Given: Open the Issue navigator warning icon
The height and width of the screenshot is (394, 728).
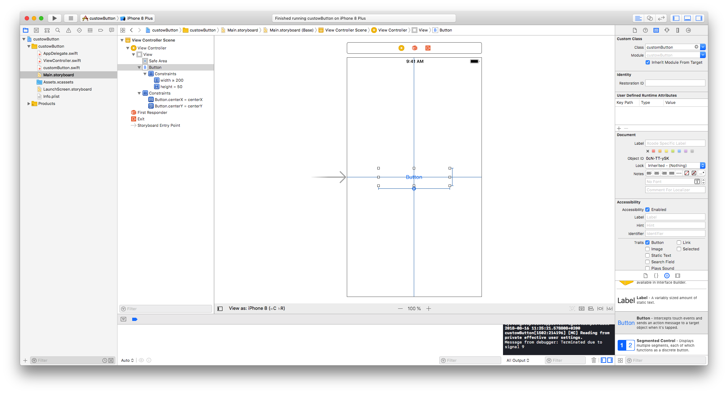Looking at the screenshot, I should point(68,30).
